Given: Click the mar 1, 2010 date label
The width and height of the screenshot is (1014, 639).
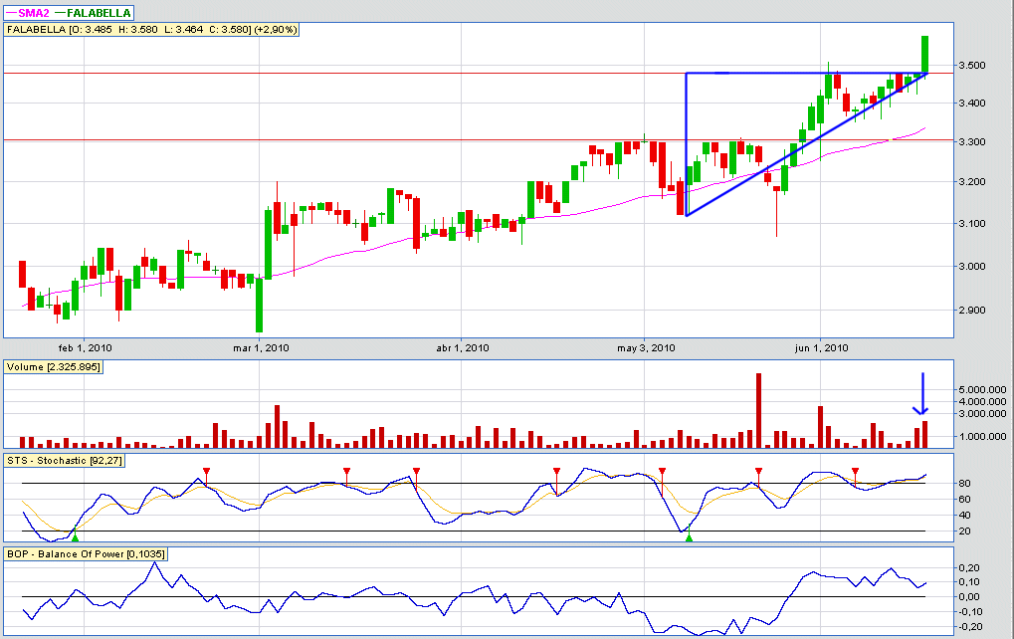Looking at the screenshot, I should click(261, 348).
